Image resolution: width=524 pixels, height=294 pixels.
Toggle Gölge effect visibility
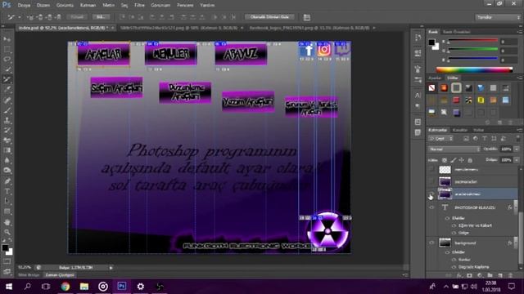454,233
